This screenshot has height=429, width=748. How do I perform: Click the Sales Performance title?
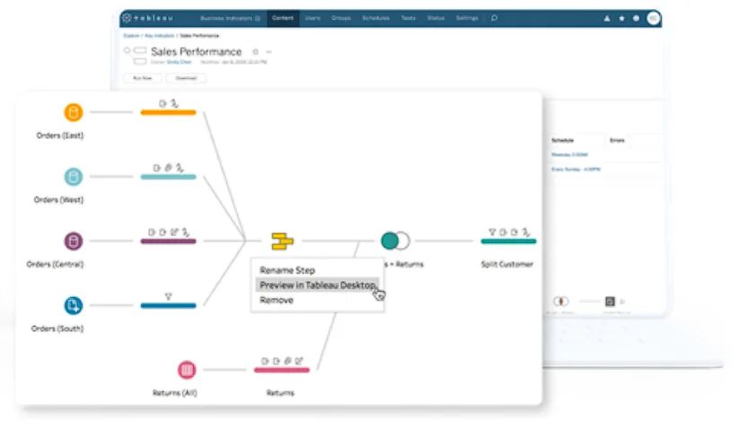196,51
